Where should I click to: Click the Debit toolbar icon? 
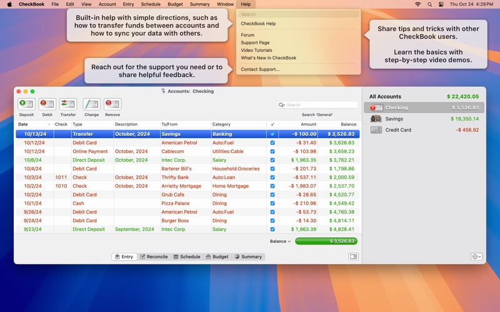(x=47, y=104)
